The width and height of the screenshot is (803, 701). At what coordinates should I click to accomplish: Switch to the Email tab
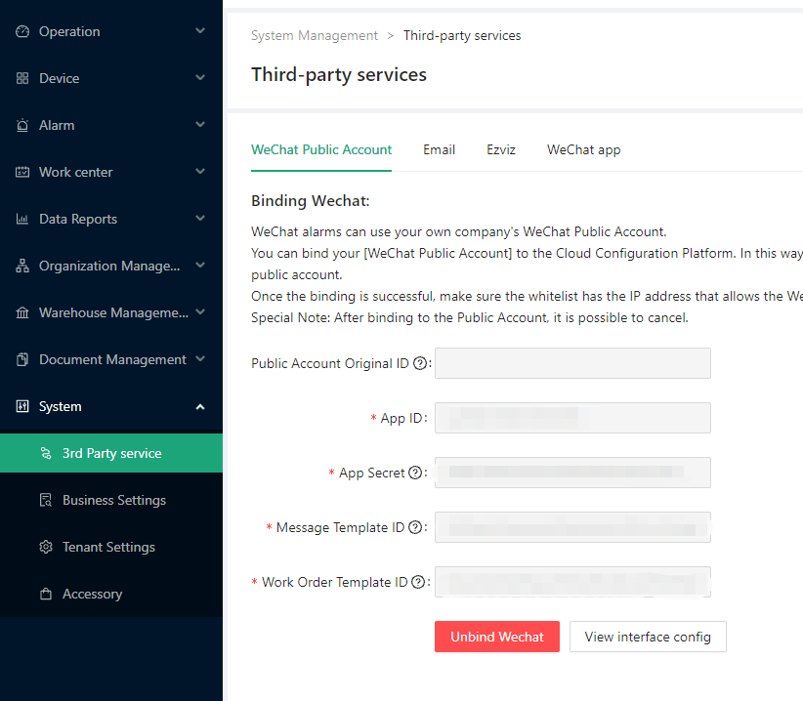pos(439,150)
